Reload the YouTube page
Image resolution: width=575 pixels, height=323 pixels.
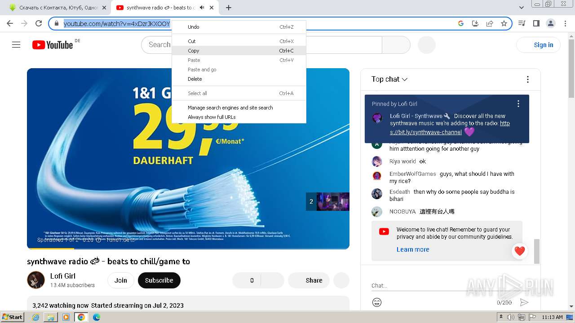pyautogui.click(x=39, y=23)
